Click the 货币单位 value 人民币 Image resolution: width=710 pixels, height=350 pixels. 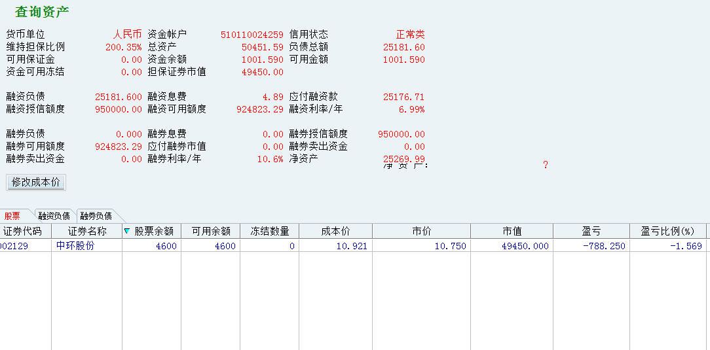128,35
